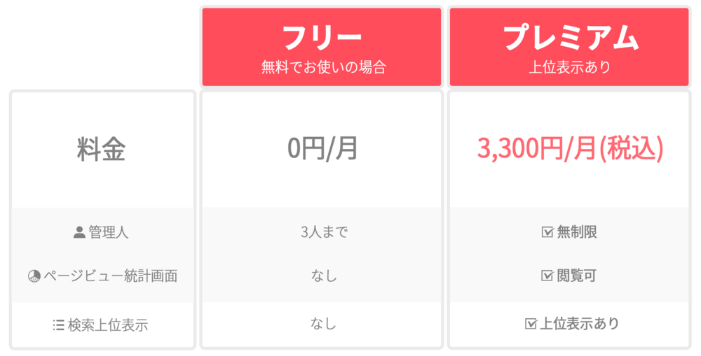The image size is (701, 356).
Task: Select the プレミアム plan header
Action: point(569,38)
